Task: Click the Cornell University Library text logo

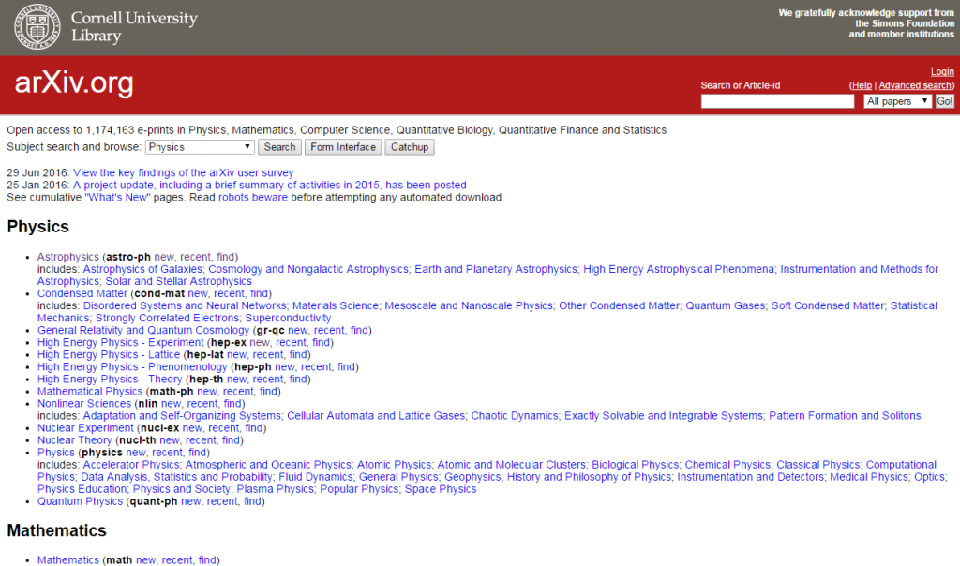Action: click(134, 27)
